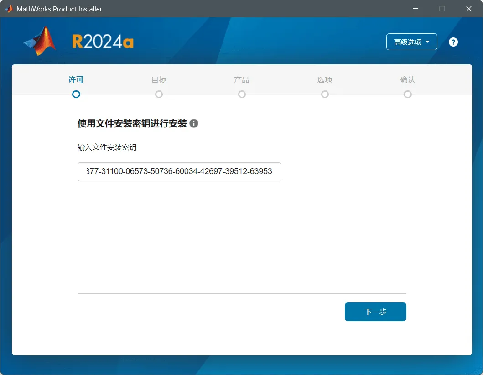
Task: Click the 选项 step circle marker
Action: pyautogui.click(x=325, y=95)
